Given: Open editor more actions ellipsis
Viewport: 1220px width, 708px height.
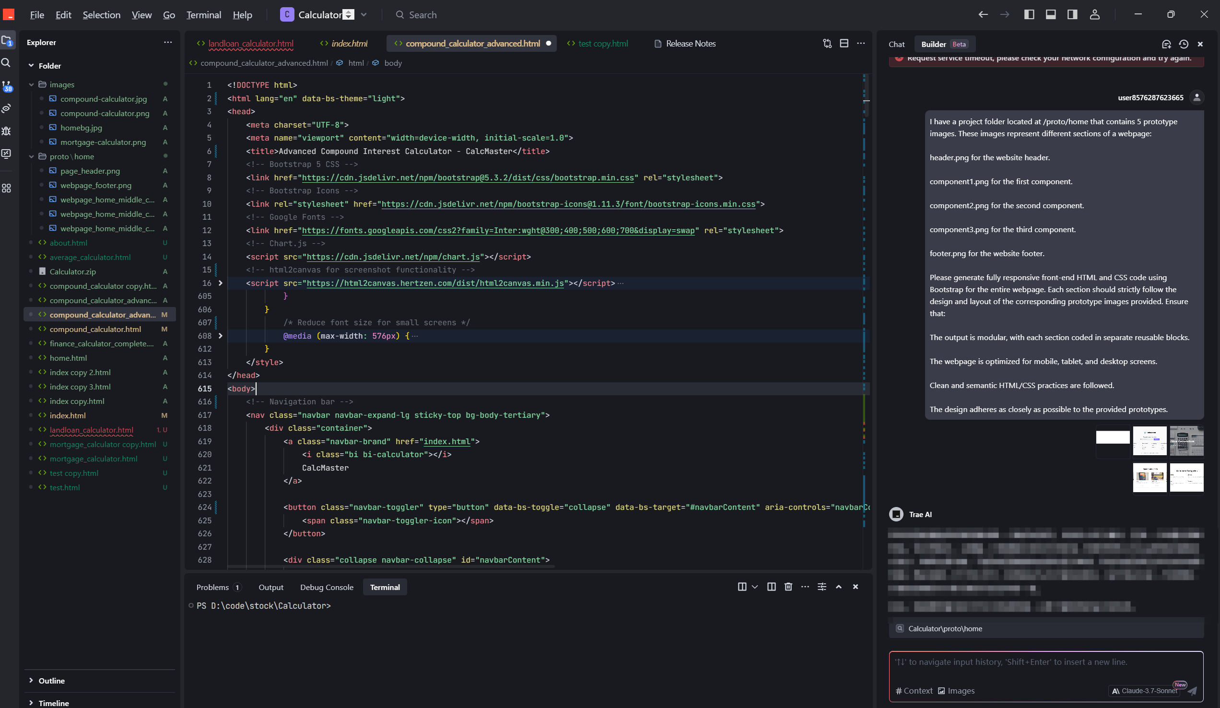Looking at the screenshot, I should (861, 44).
